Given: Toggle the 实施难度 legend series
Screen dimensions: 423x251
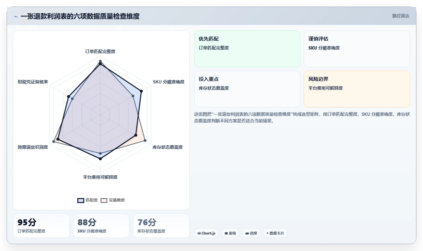Looking at the screenshot, I should pyautogui.click(x=113, y=200).
